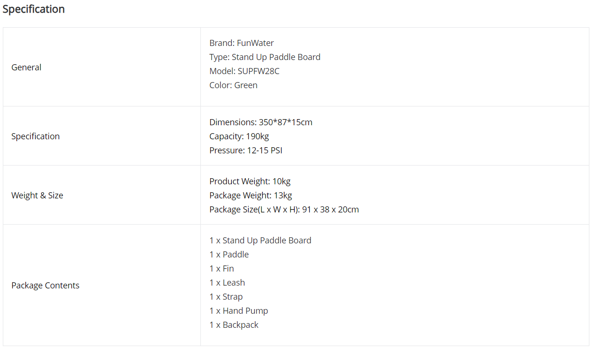Click the Package Weight: 13kg line
This screenshot has height=355, width=595.
tap(251, 195)
